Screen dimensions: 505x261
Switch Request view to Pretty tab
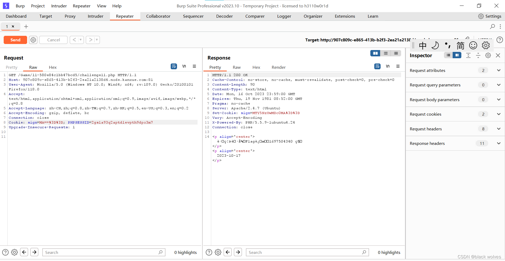tap(12, 67)
